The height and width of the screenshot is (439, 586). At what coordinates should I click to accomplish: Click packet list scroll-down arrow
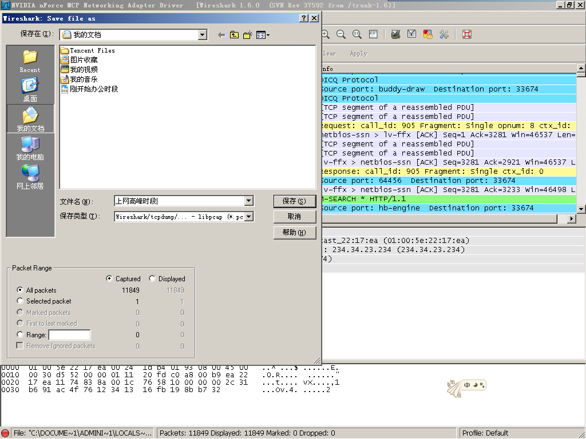pyautogui.click(x=581, y=209)
